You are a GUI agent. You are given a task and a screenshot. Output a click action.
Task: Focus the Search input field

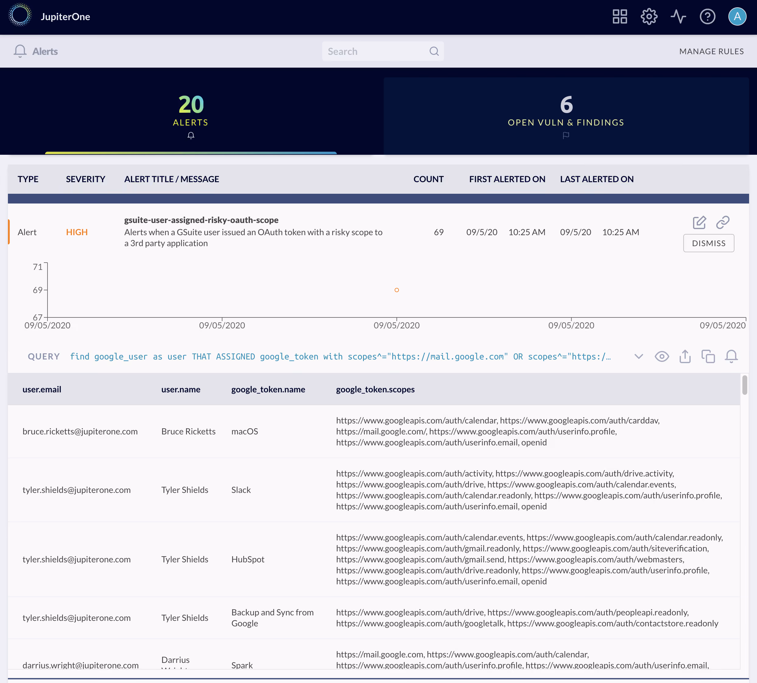pos(383,51)
